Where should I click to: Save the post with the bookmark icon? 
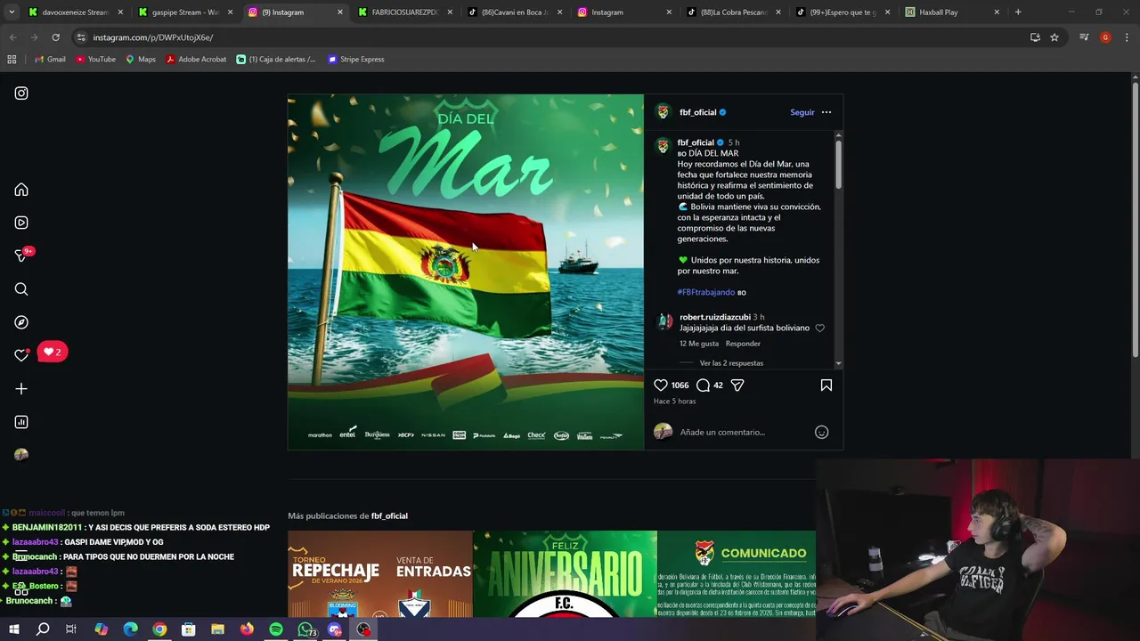pyautogui.click(x=826, y=385)
